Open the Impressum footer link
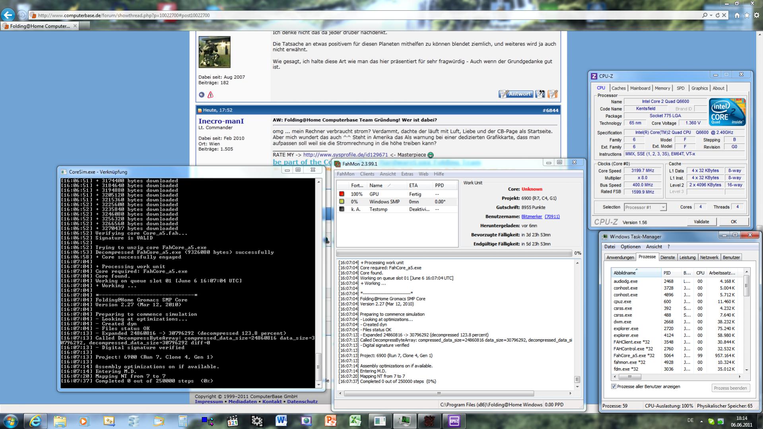This screenshot has width=763, height=429. [x=209, y=402]
